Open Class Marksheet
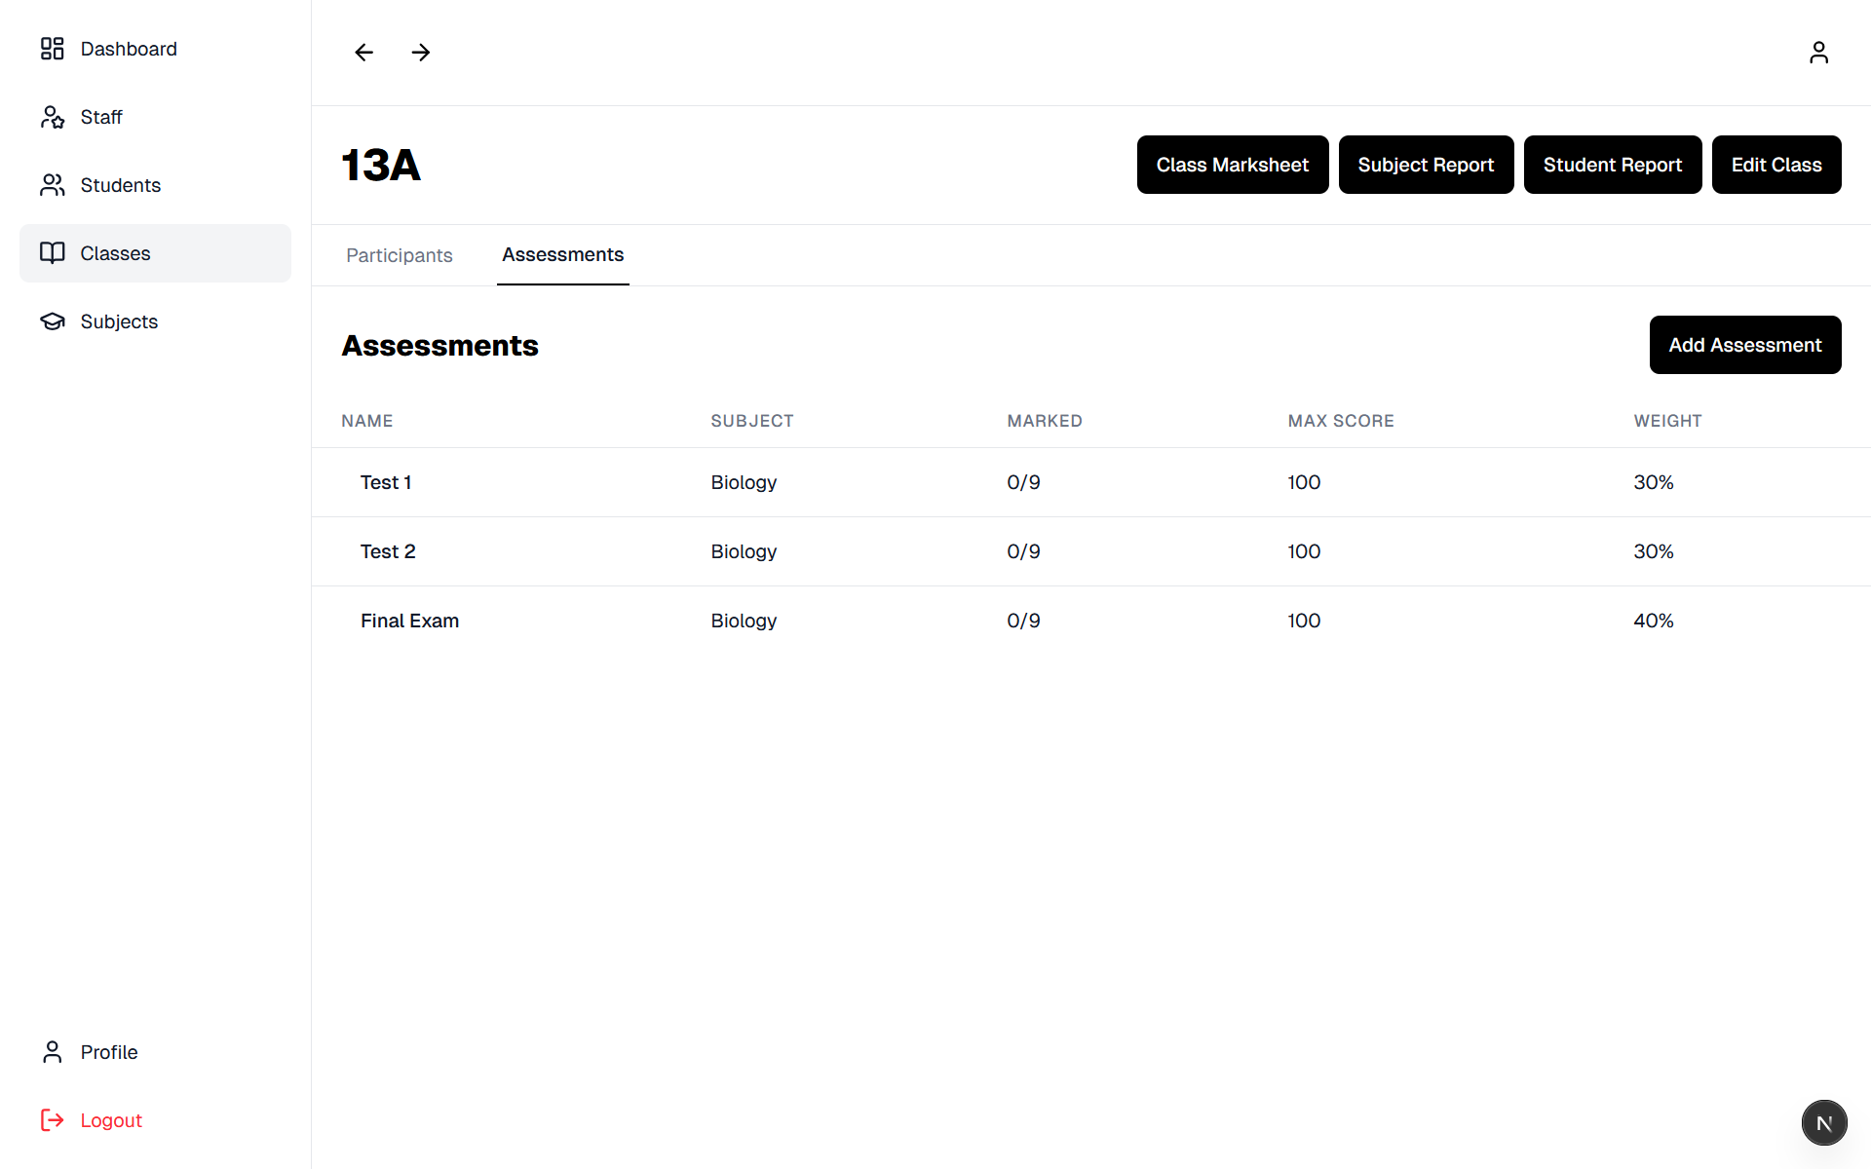This screenshot has height=1169, width=1871. [1233, 165]
